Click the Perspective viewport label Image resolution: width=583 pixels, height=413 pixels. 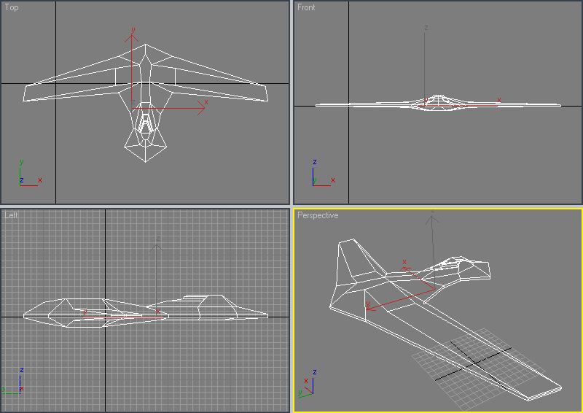318,216
